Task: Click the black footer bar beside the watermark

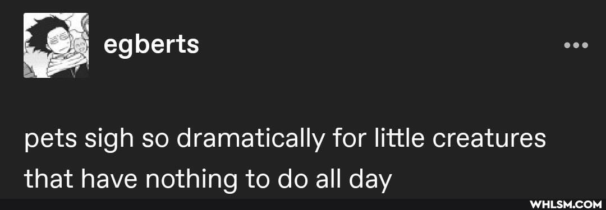Action: click(263, 204)
